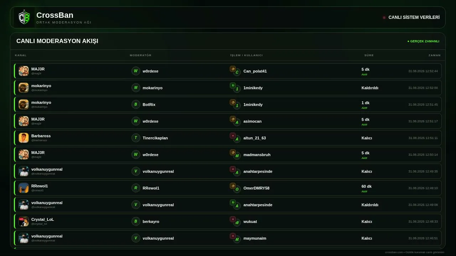The height and width of the screenshot is (256, 456).
Task: Open the Barbaross channel avatar
Action: (24, 138)
